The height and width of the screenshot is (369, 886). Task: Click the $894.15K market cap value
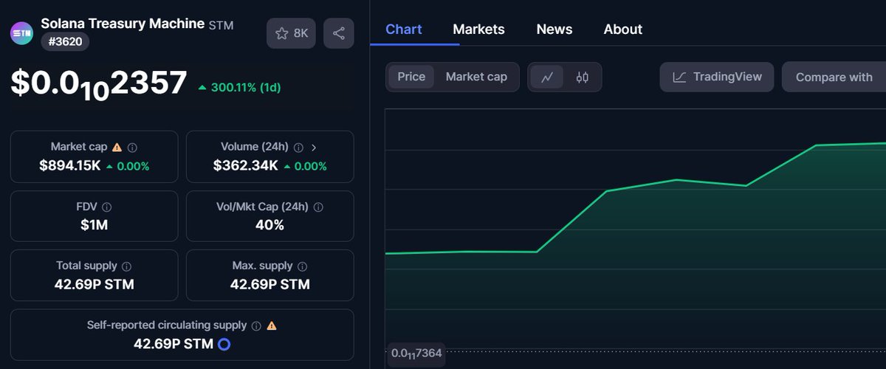(70, 166)
